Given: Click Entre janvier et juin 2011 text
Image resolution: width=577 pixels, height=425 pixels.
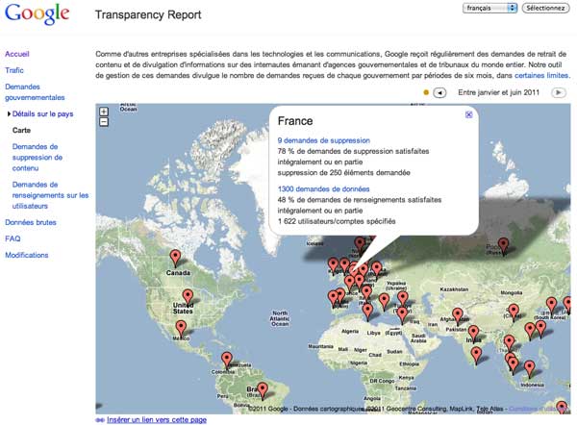Looking at the screenshot, I should 498,92.
